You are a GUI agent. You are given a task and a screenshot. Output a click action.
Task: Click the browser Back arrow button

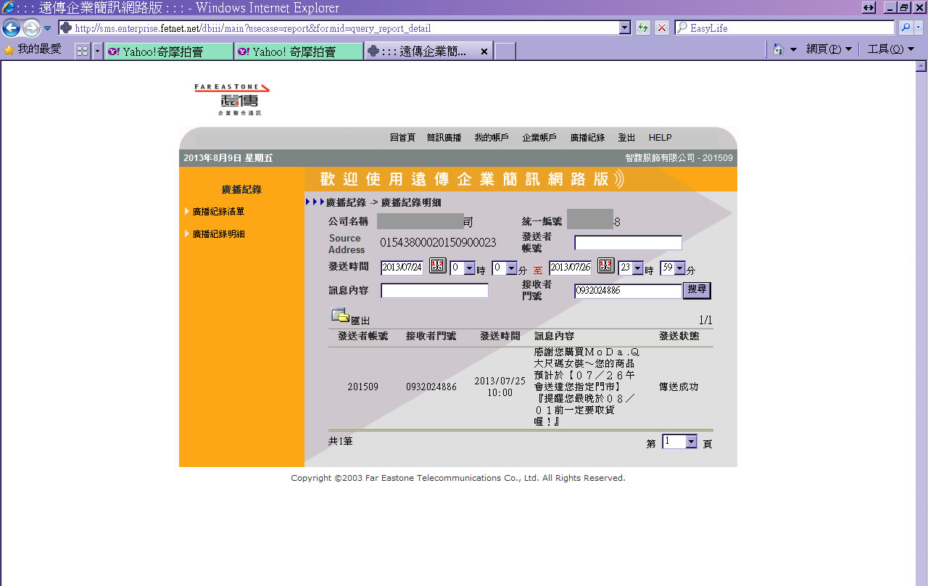coord(11,28)
